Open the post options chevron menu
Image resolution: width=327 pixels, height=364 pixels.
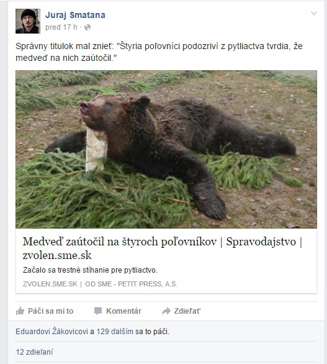[314, 13]
